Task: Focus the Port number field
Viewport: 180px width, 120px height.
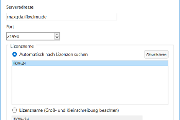Action: (30, 36)
